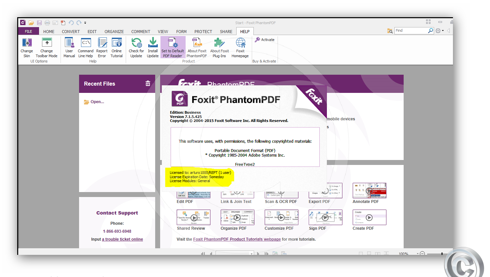Open the zoom percentage dropdown arrow

pyautogui.click(x=418, y=254)
